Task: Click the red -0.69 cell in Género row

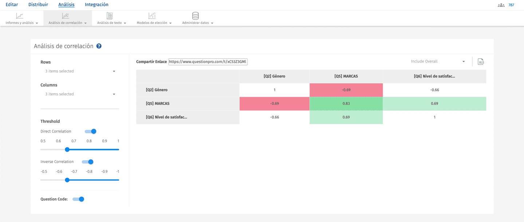Action: pyautogui.click(x=346, y=90)
